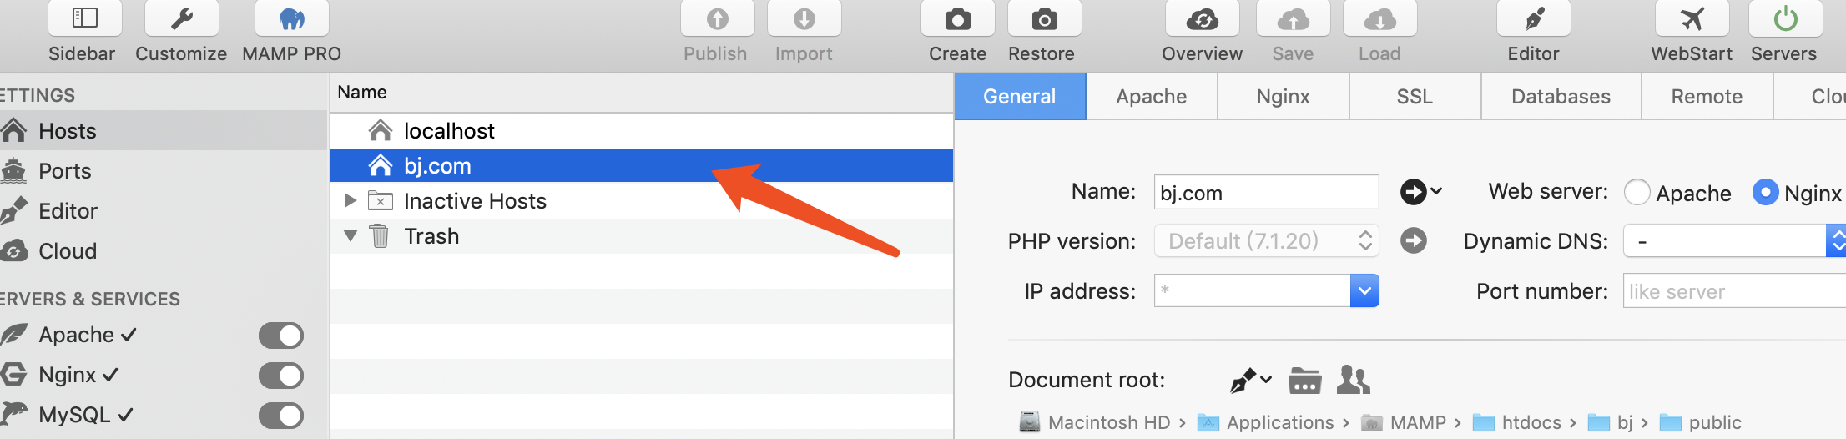Open the Dynamic DNS dropdown
The width and height of the screenshot is (1846, 439).
(x=1734, y=241)
